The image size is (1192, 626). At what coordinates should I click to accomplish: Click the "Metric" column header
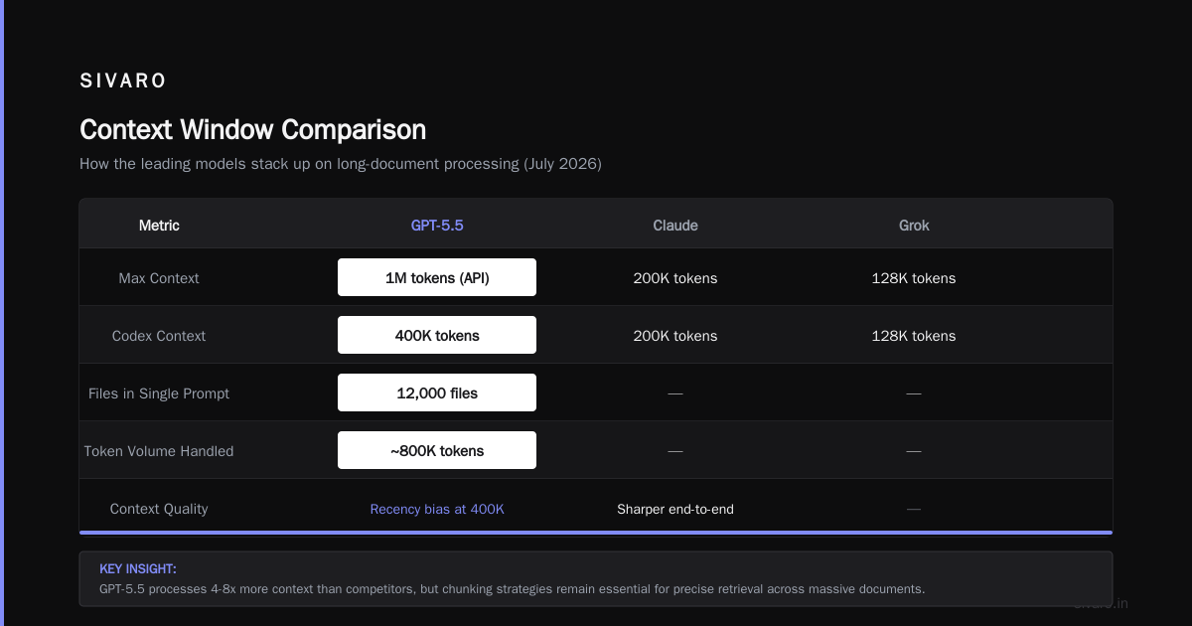159,226
